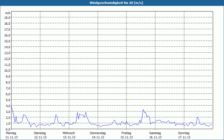
Task: Click the date 17.11.13
Action: [x=184, y=137]
